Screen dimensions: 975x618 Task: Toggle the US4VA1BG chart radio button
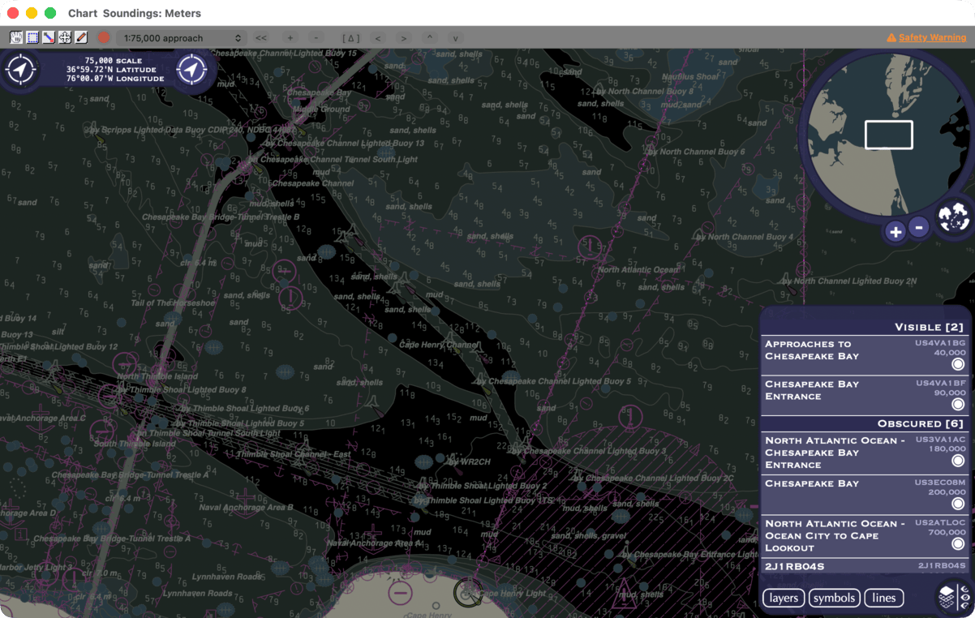[x=958, y=364]
